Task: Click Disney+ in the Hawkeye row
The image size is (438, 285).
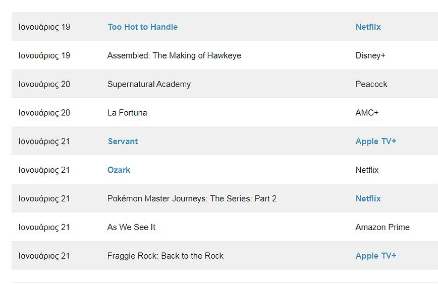Action: coord(370,55)
